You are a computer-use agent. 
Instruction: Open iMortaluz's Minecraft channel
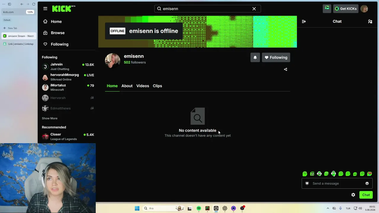68,87
